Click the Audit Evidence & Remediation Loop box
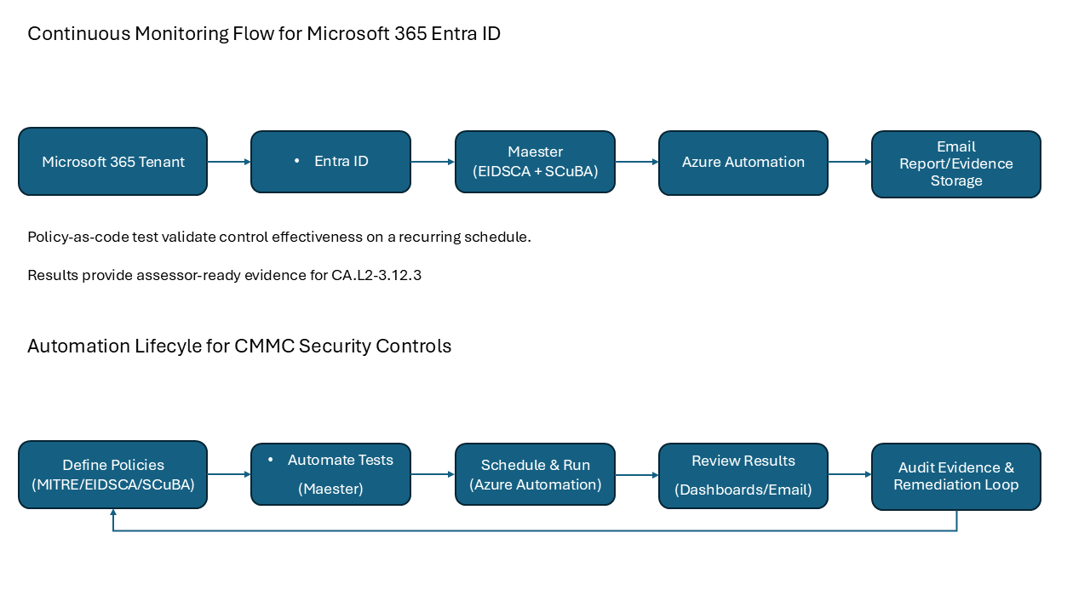This screenshot has height=613, width=1090. point(955,477)
